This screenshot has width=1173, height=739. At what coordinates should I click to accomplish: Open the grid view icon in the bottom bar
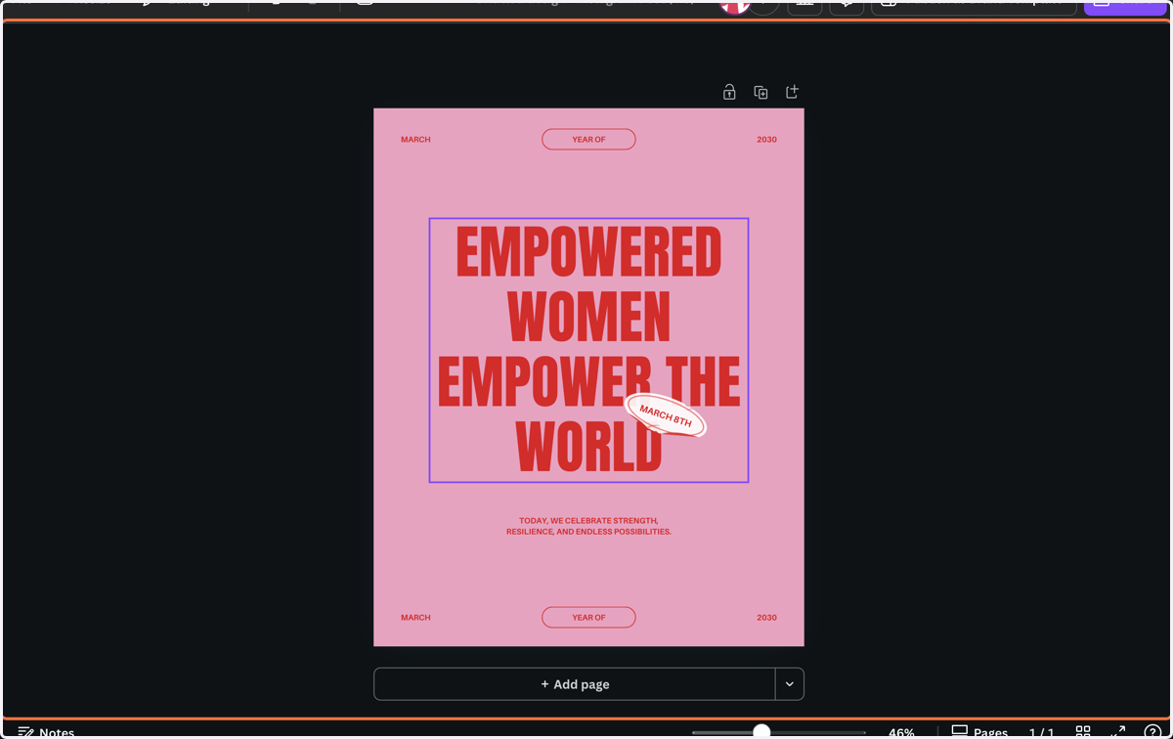click(x=1083, y=731)
